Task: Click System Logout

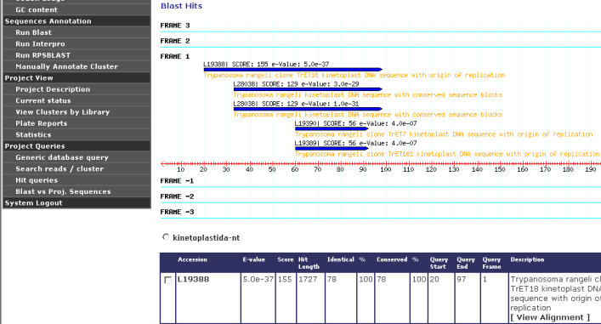Action: point(33,203)
